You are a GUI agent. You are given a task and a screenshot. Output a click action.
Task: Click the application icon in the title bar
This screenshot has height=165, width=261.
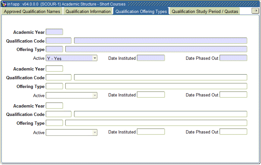coord(4,4)
